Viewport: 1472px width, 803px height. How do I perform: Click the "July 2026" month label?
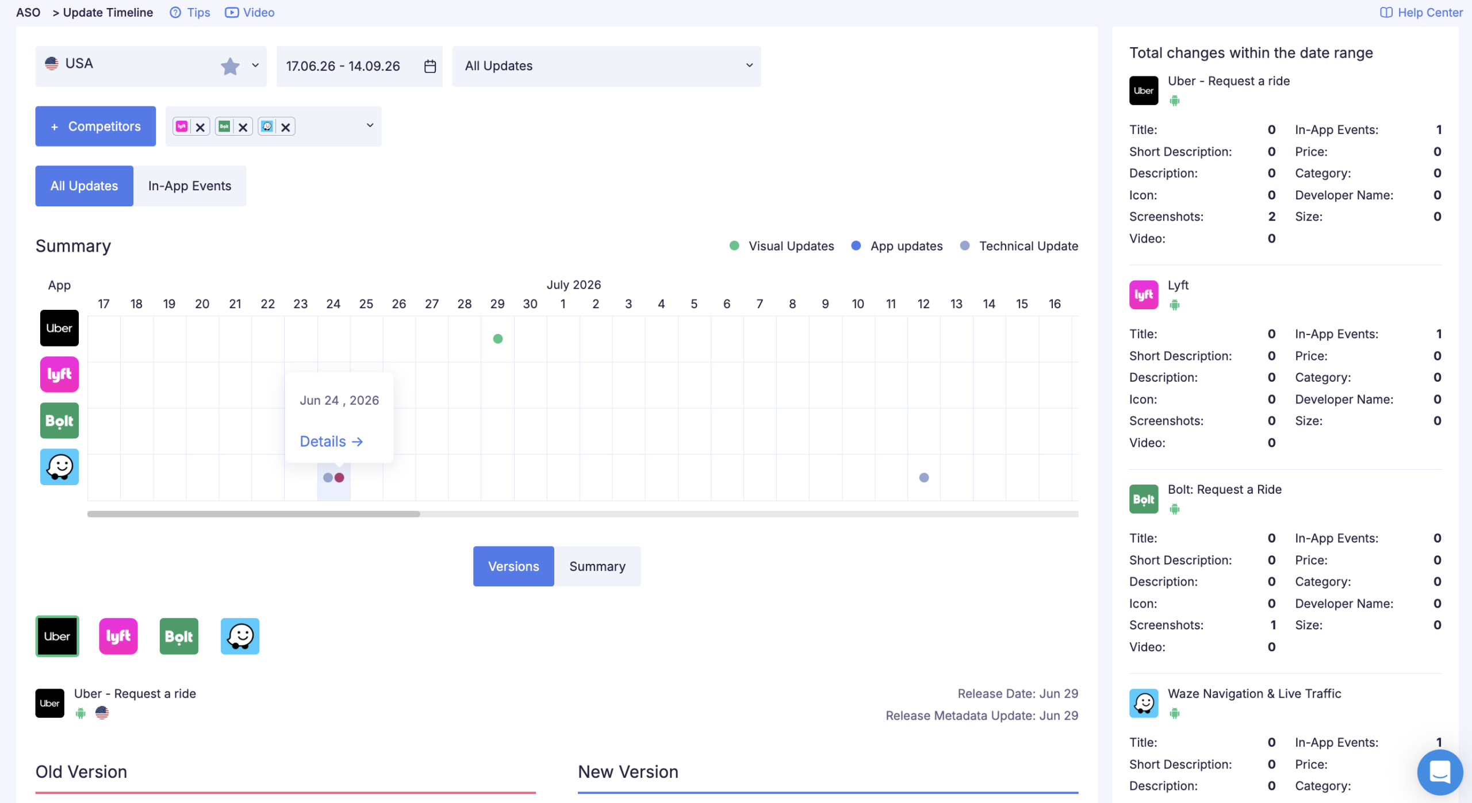click(574, 285)
